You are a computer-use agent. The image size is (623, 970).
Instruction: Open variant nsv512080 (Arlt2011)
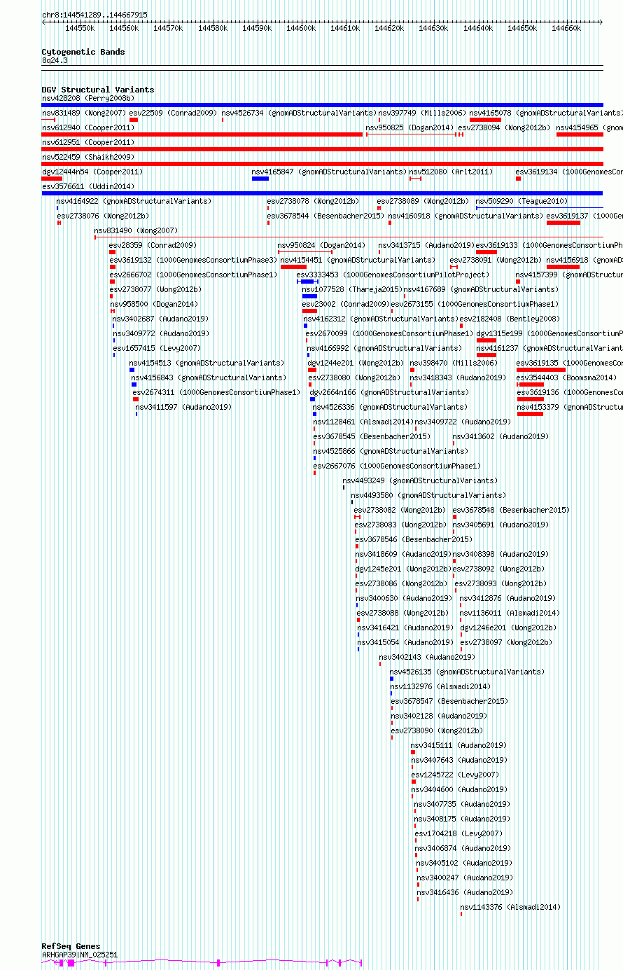(451, 172)
